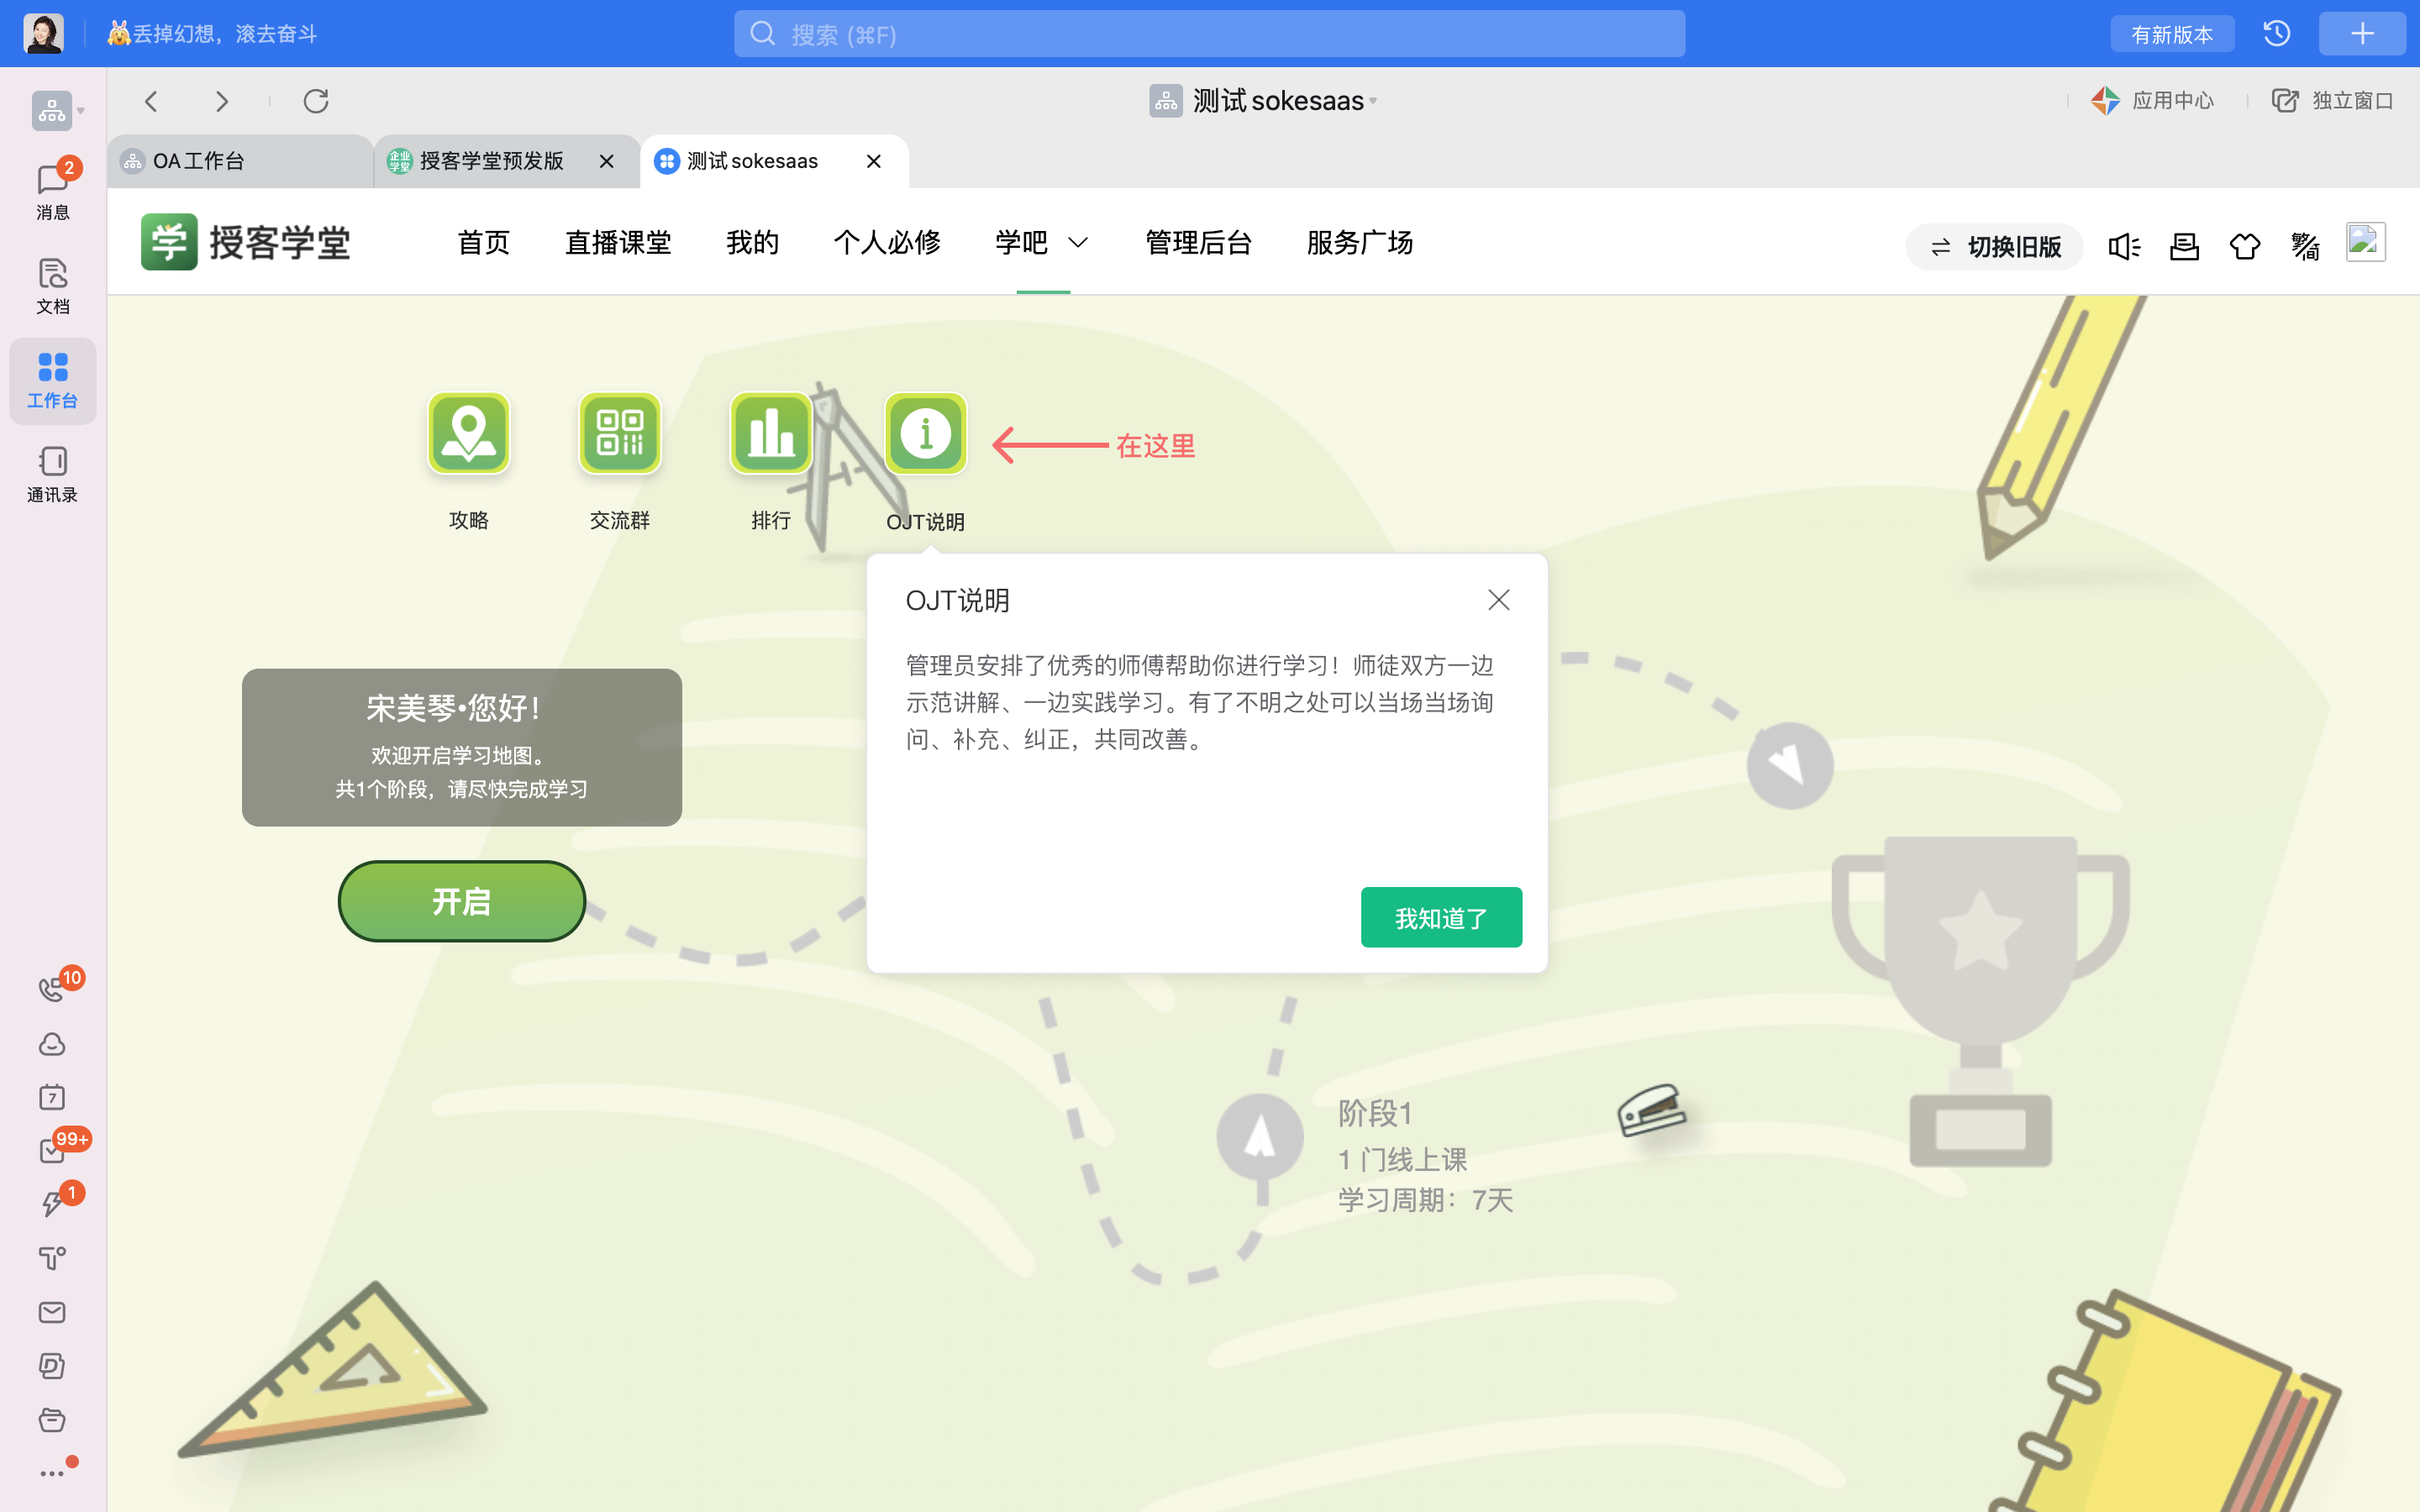Viewport: 2420px width, 1512px height.
Task: Switch to the 授客学堂预发版 tab
Action: pyautogui.click(x=491, y=161)
